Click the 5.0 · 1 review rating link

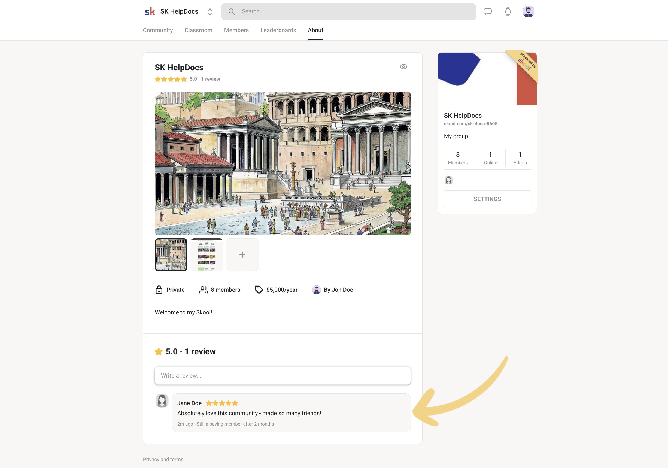(x=205, y=79)
